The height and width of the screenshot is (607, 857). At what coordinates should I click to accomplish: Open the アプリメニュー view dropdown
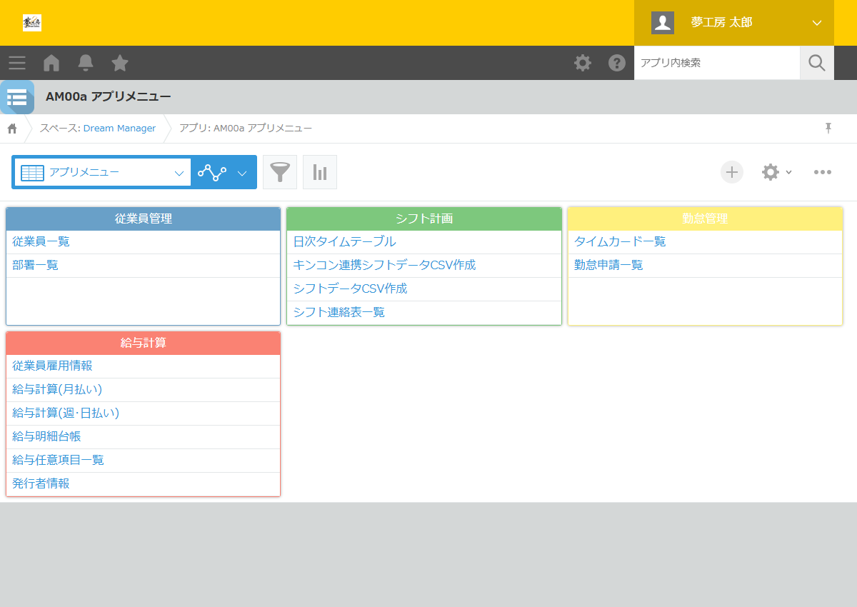pos(102,172)
